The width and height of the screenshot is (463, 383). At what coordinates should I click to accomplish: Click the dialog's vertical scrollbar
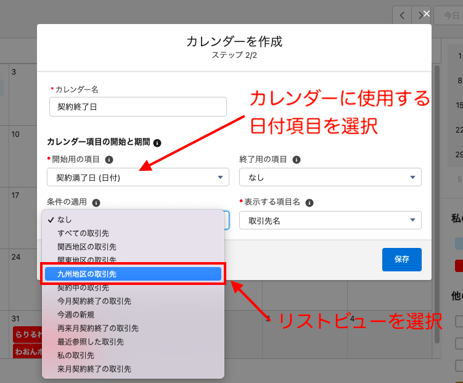pos(437,204)
